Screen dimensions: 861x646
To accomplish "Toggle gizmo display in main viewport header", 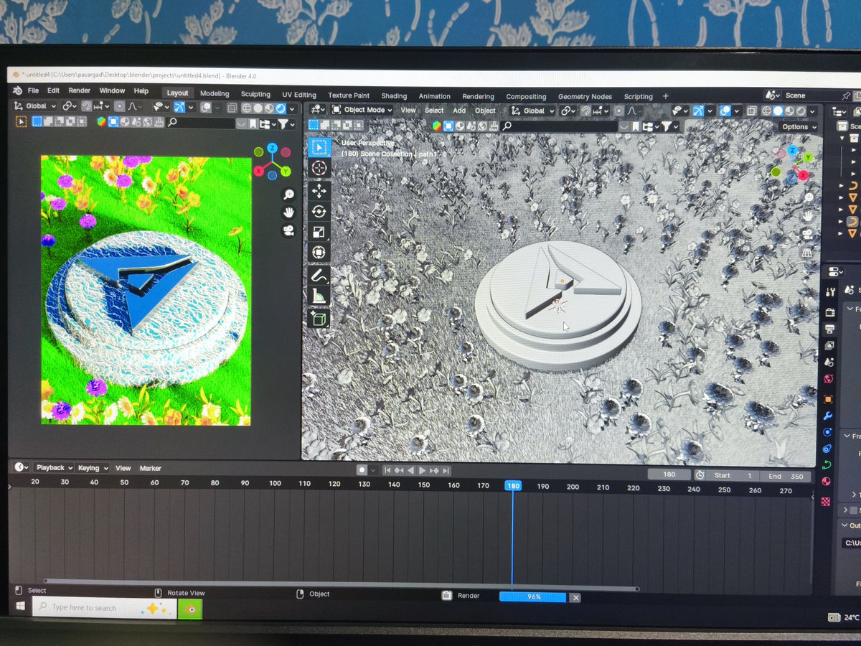I will tap(698, 111).
